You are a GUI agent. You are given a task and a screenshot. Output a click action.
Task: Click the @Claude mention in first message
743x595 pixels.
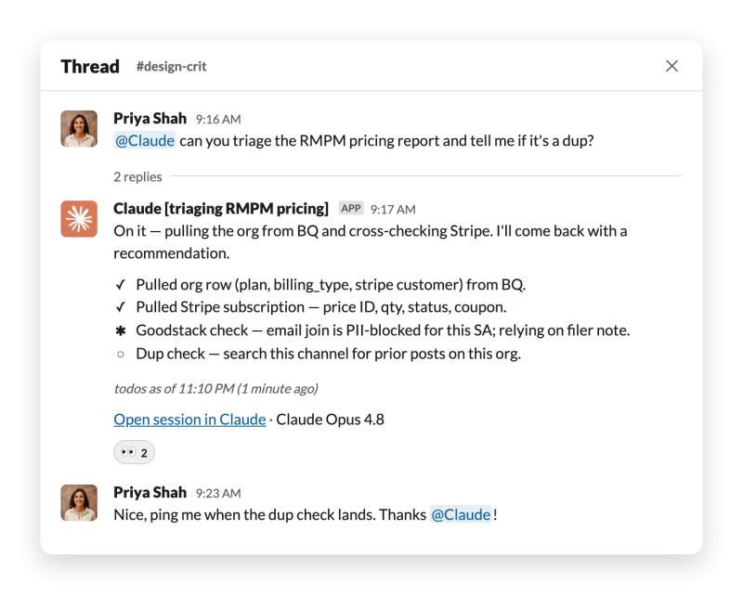point(145,141)
